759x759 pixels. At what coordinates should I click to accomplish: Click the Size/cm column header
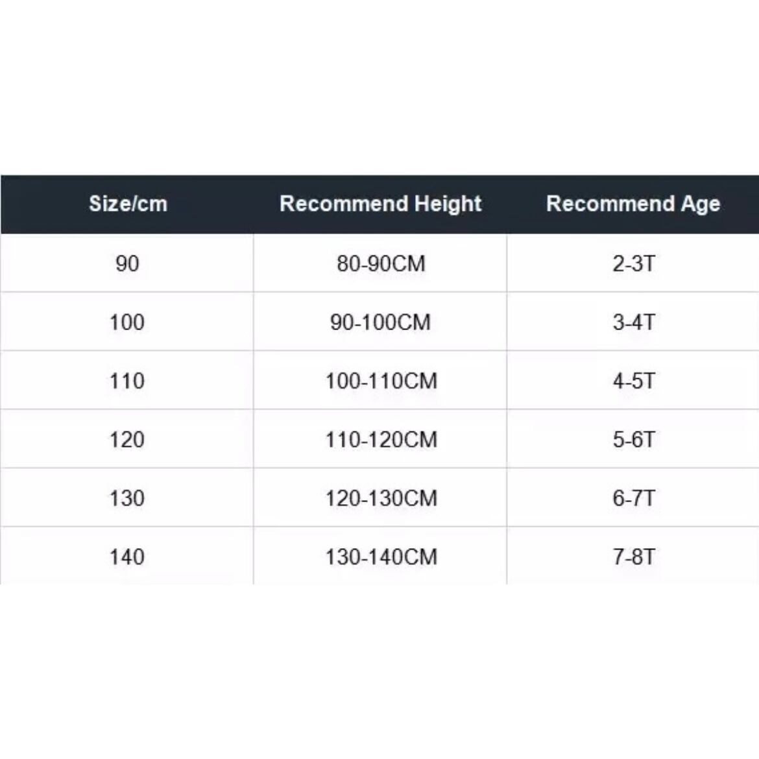tap(128, 204)
